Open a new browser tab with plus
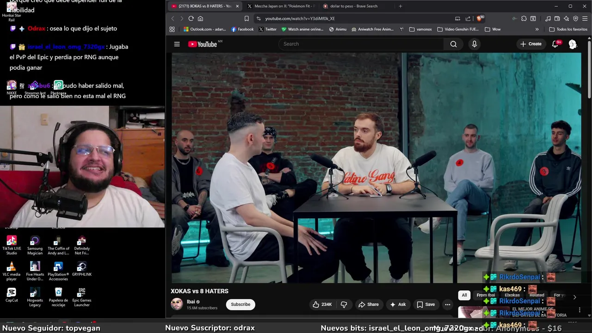The height and width of the screenshot is (333, 592). coord(401,6)
